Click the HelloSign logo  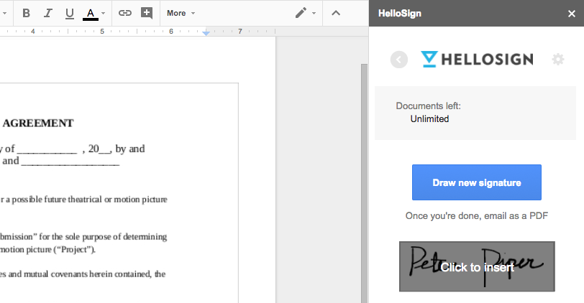coord(477,59)
